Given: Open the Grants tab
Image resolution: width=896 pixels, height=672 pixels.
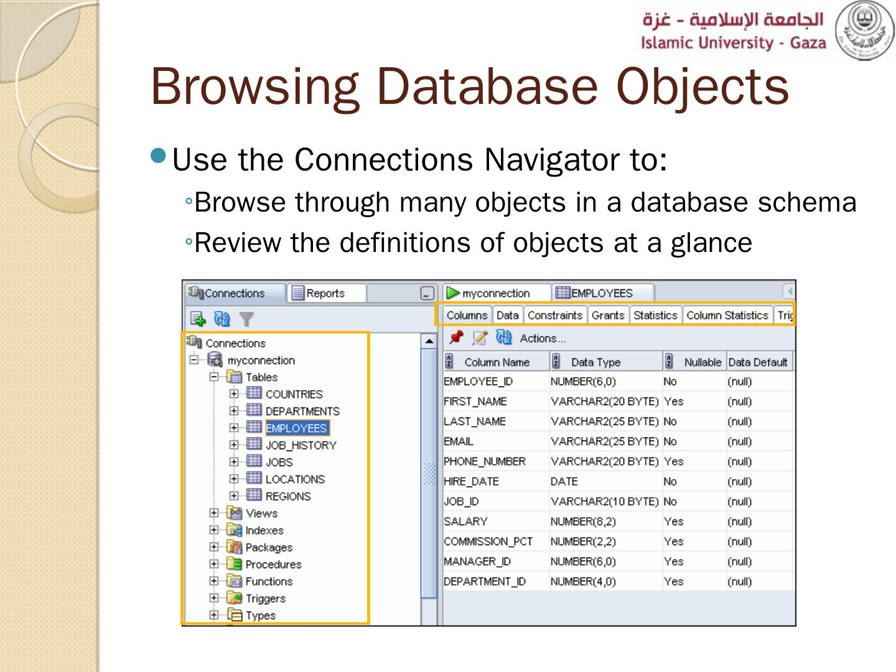Looking at the screenshot, I should point(608,315).
